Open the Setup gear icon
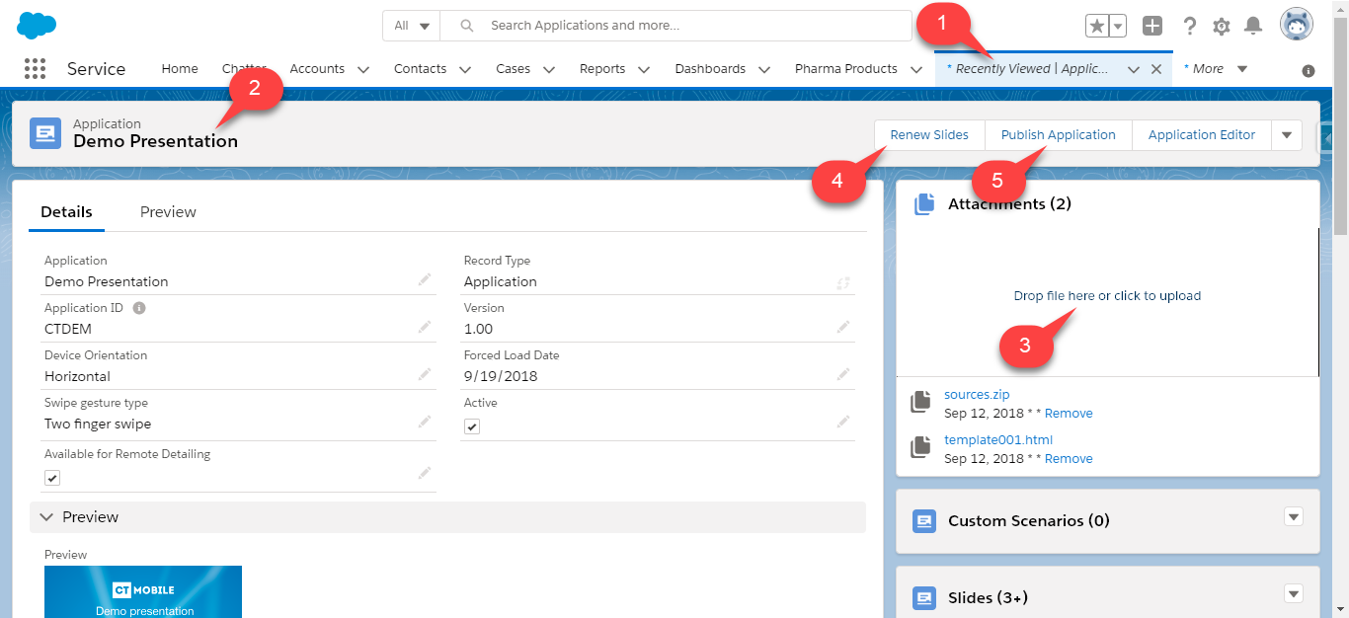Image resolution: width=1349 pixels, height=618 pixels. pos(1222,27)
